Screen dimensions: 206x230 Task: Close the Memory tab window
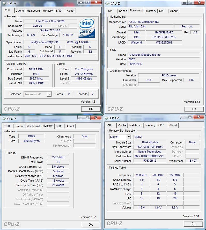tap(96, 118)
